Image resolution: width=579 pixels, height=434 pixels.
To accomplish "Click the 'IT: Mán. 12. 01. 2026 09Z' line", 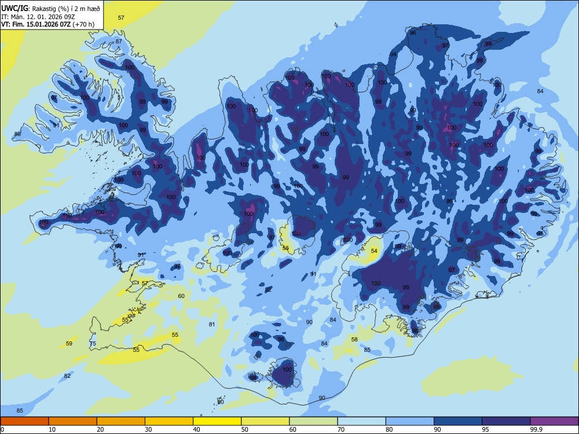I will click(38, 17).
